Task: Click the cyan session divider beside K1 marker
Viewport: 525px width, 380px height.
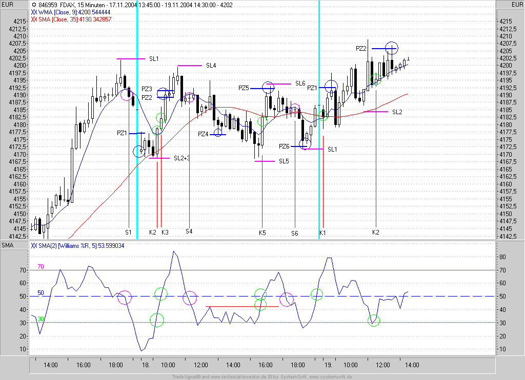Action: point(319,119)
